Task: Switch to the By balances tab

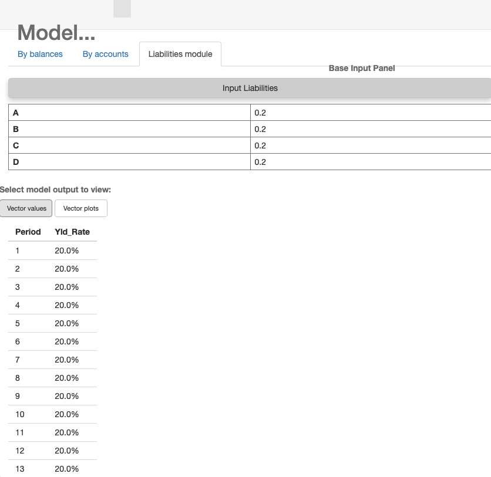Action: (40, 54)
